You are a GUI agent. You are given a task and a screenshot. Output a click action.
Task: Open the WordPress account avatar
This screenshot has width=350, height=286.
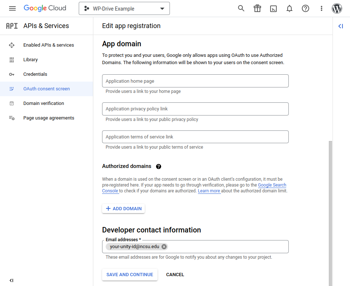coord(337,8)
